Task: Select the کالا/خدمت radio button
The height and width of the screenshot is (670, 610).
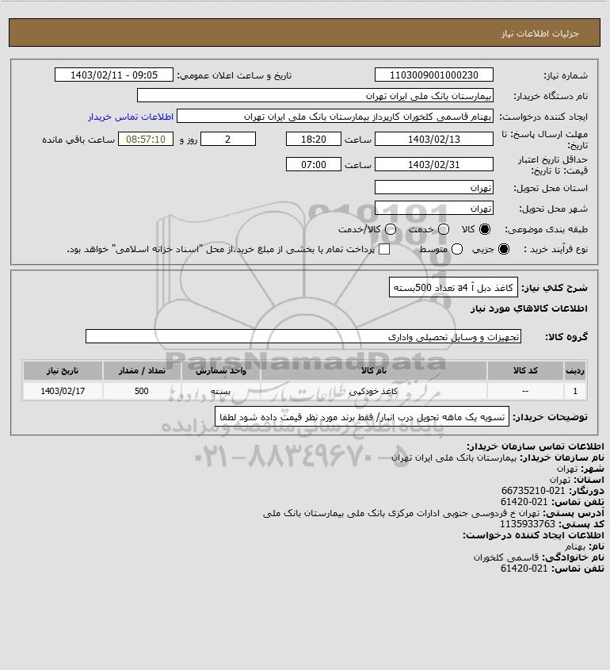Action: click(390, 229)
